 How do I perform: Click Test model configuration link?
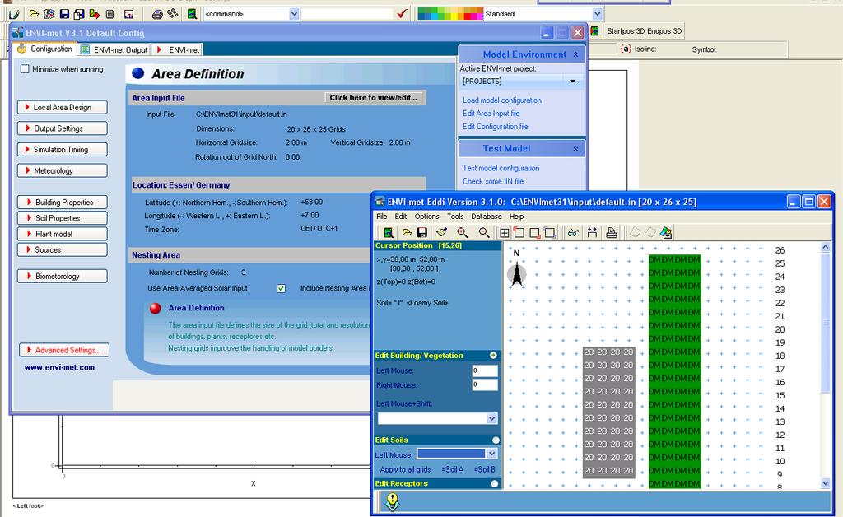click(x=501, y=168)
